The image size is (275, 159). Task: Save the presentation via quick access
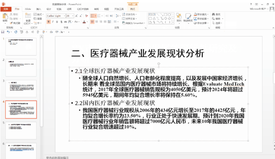(x=2, y=32)
